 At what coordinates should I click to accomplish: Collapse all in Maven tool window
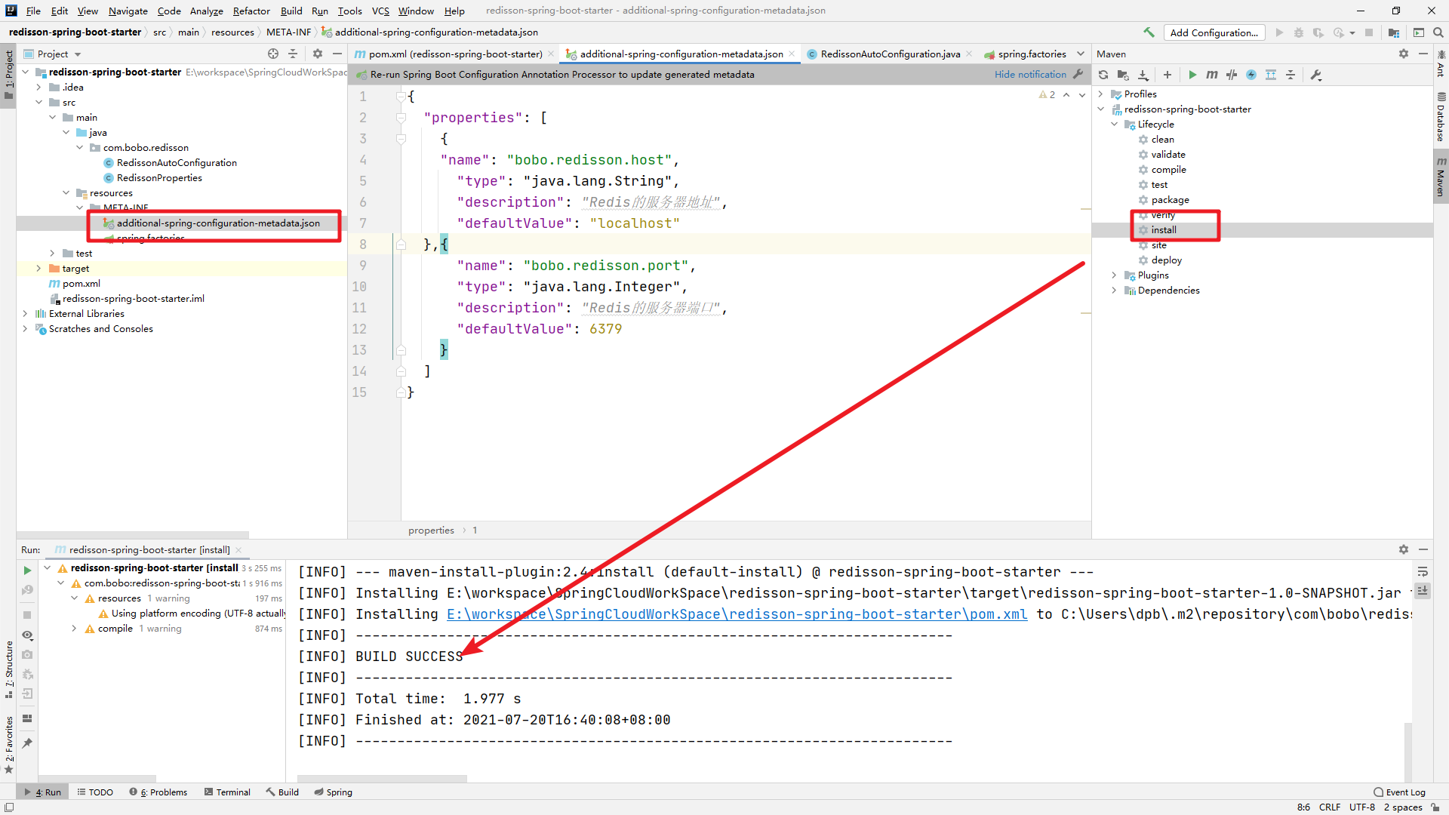click(x=1291, y=75)
